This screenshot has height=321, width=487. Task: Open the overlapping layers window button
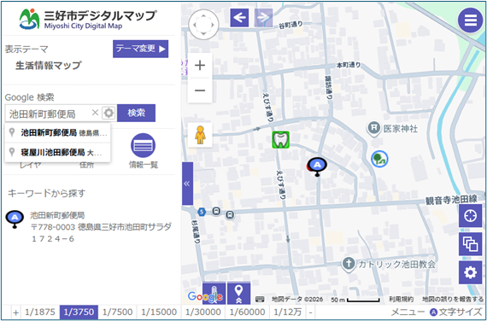[470, 244]
